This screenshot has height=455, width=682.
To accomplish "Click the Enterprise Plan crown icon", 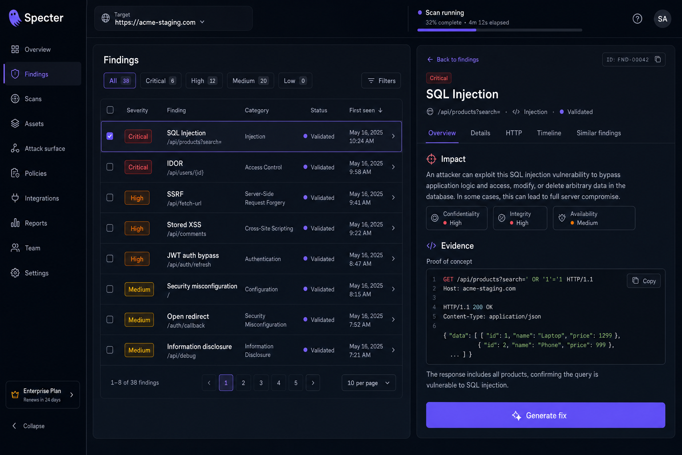I will pos(15,395).
